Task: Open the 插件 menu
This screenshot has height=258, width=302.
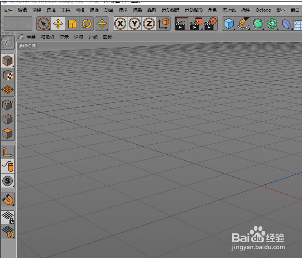Action: click(x=246, y=10)
